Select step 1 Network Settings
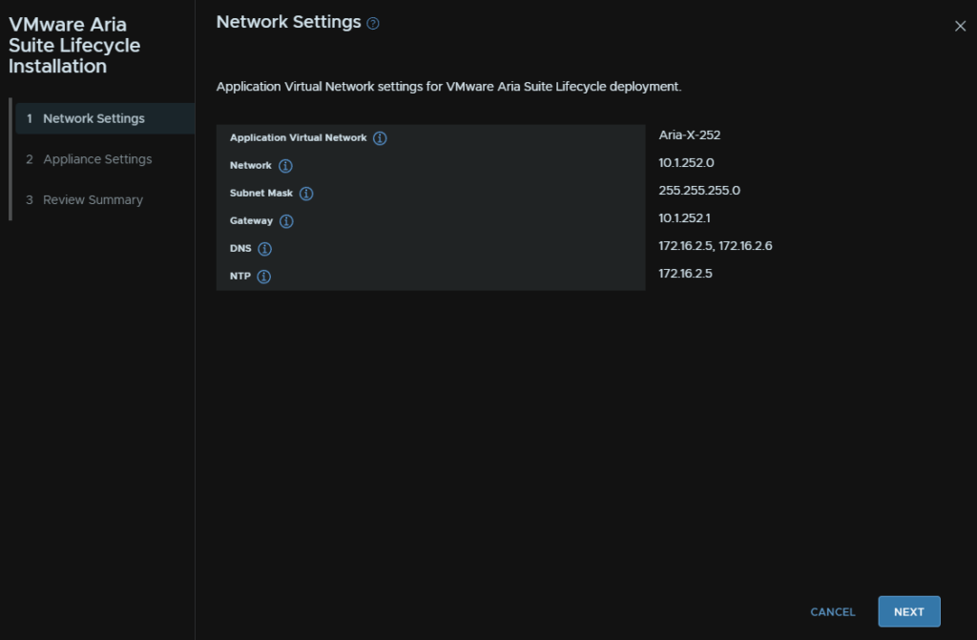Screen dimensions: 977x640 click(105, 118)
